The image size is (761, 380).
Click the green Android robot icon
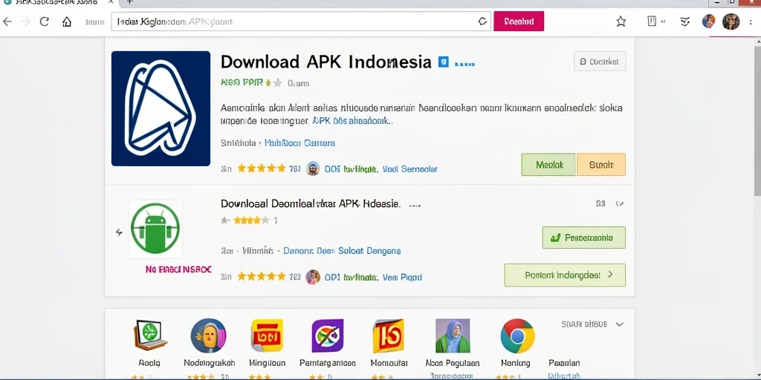point(155,229)
